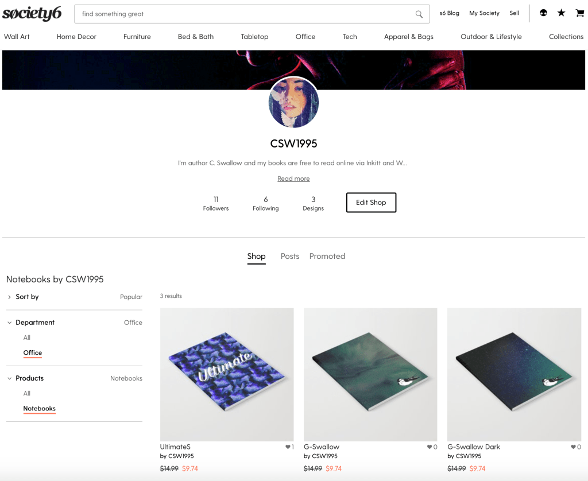Switch to the Posts tab
This screenshot has height=481, width=588.
click(290, 256)
